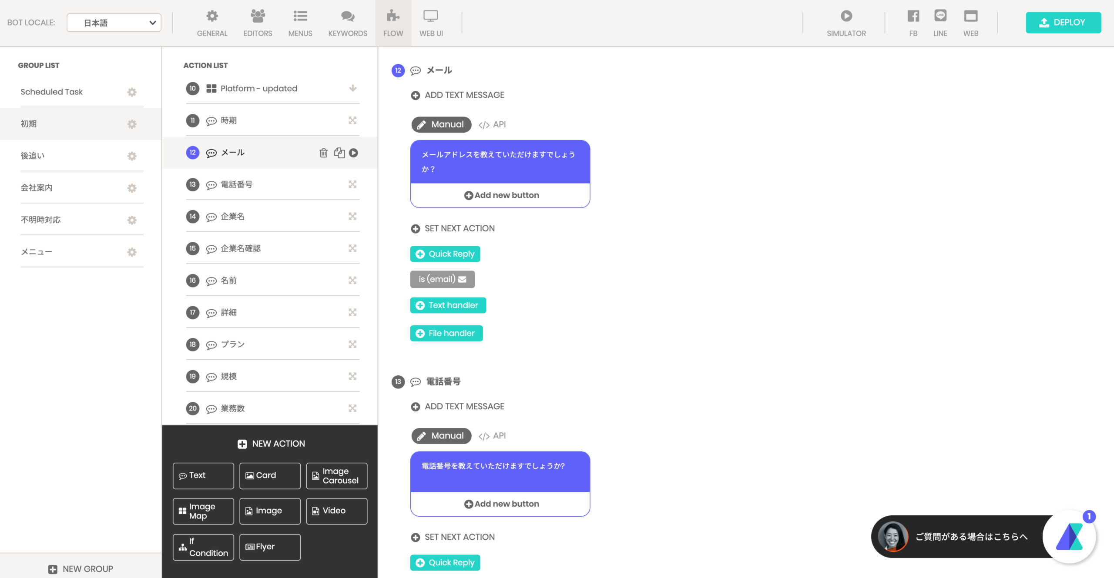The image size is (1114, 578).
Task: Switch メール message mode to API
Action: pos(492,124)
